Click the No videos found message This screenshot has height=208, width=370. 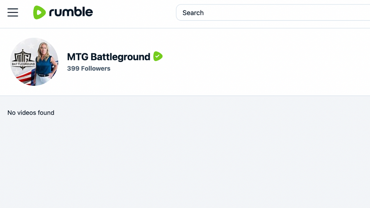(x=31, y=113)
